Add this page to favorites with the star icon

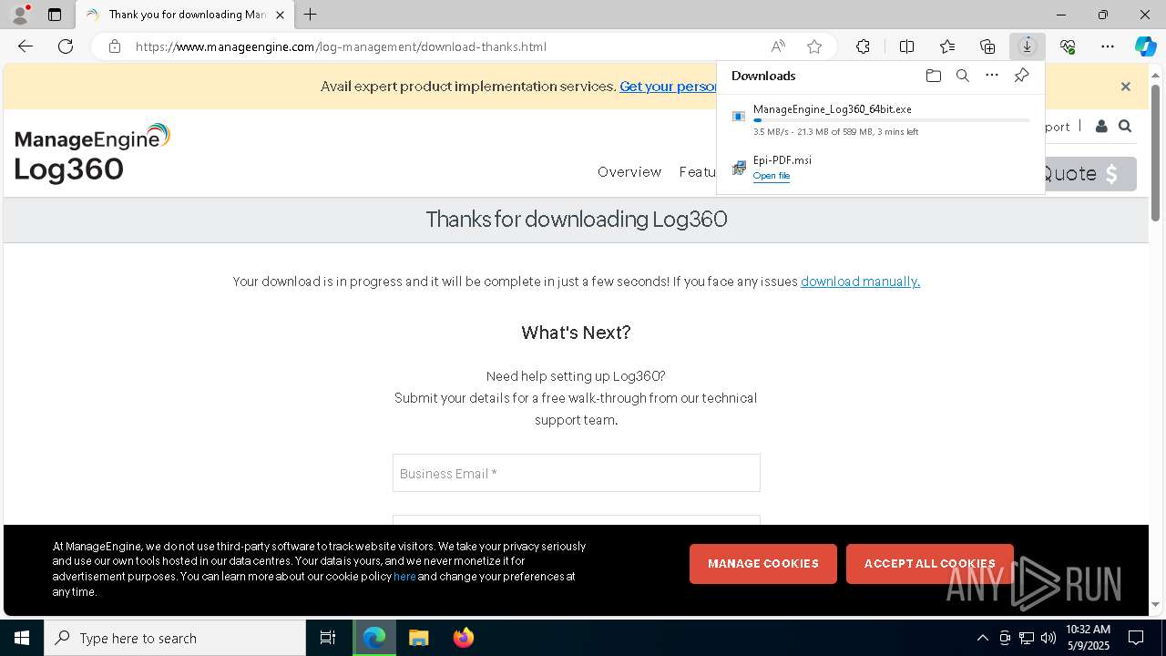point(814,46)
